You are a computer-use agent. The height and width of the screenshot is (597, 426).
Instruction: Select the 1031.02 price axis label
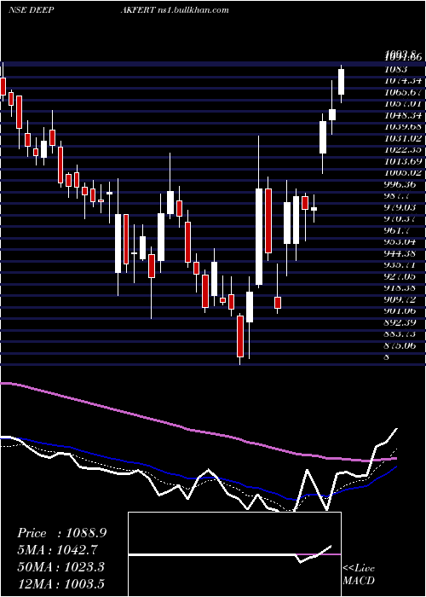(x=403, y=138)
